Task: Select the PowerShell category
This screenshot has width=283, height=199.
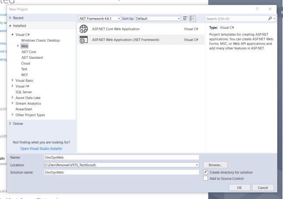Action: (x=24, y=109)
